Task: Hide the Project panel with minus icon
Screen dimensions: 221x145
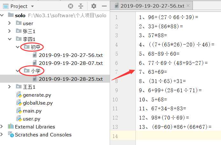Action: [x=104, y=6]
